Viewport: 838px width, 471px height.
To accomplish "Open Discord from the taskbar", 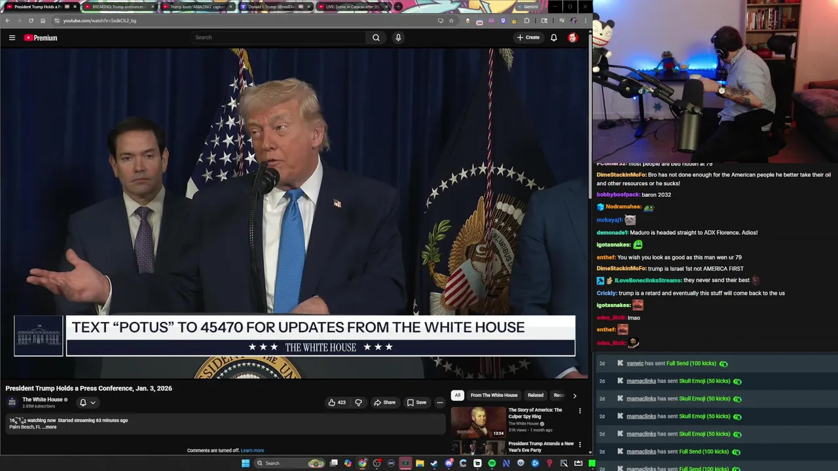I will tap(448, 463).
